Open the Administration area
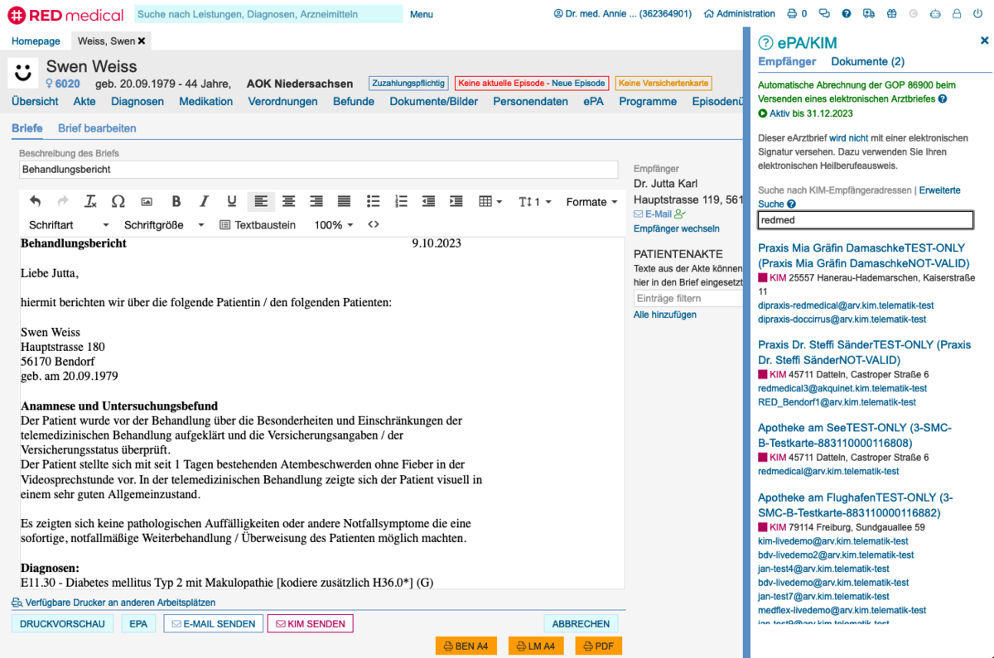Viewport: 994px width, 658px height. click(x=739, y=14)
